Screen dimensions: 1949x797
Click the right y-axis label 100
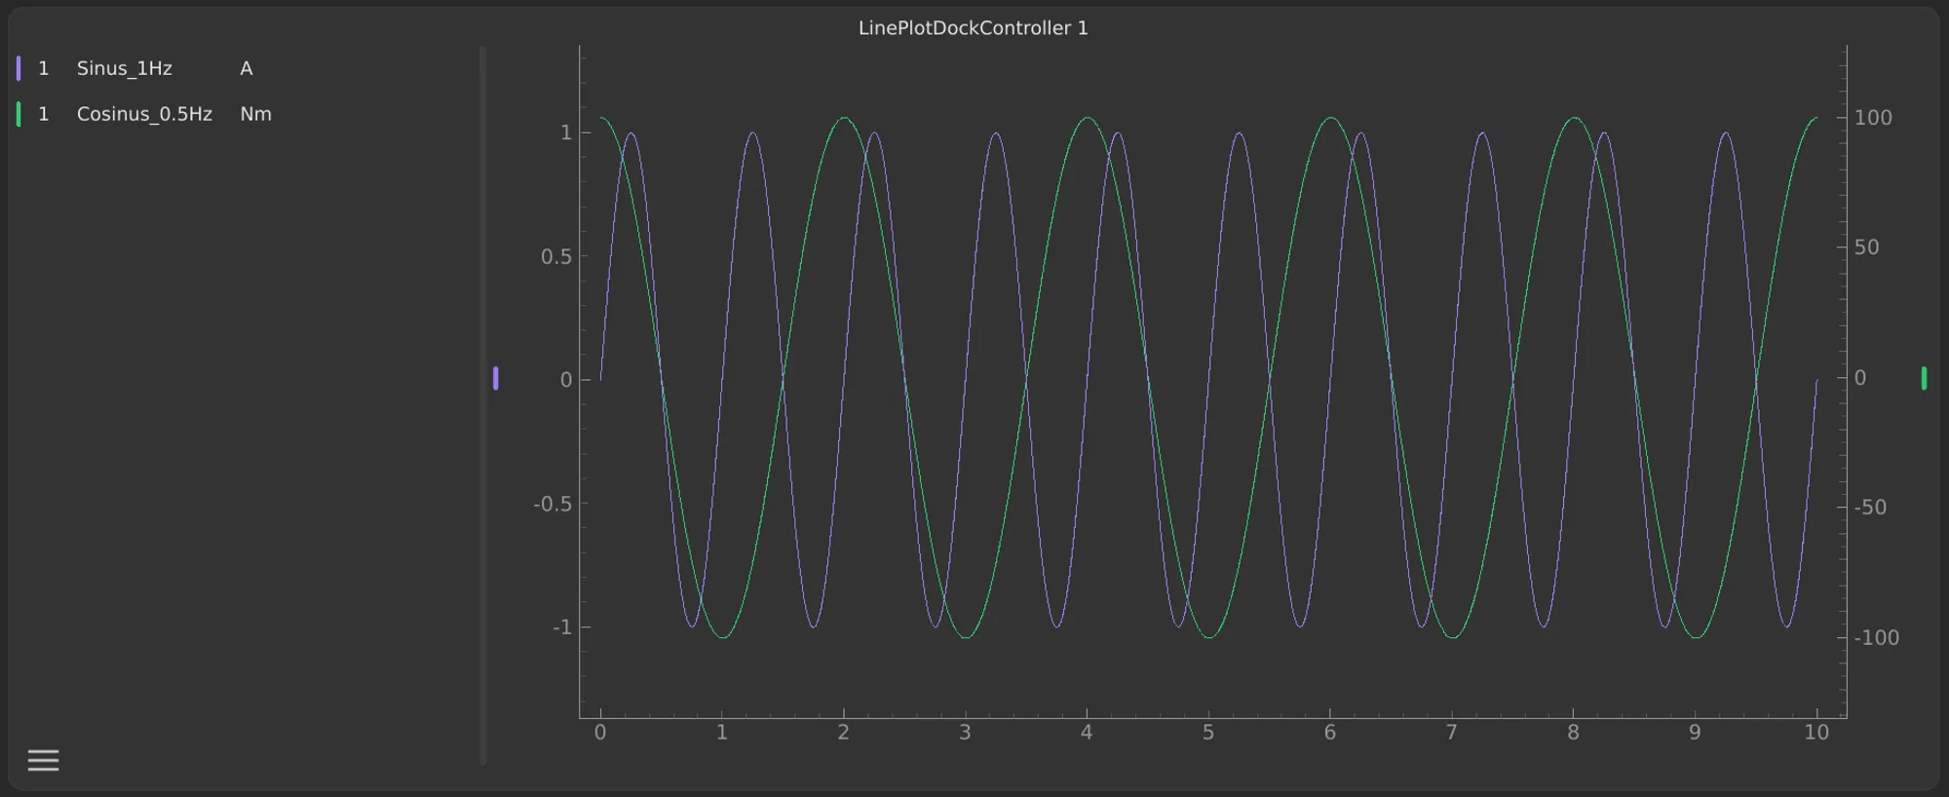[1872, 118]
